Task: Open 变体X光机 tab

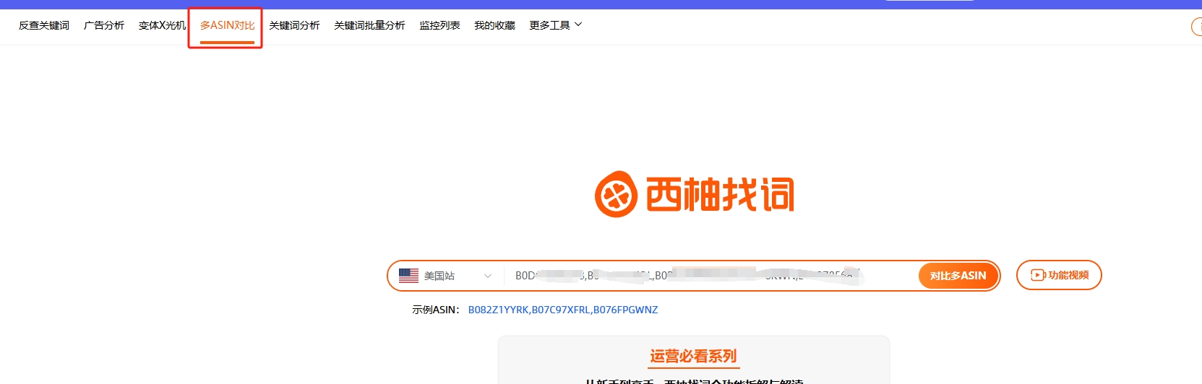Action: click(x=162, y=25)
